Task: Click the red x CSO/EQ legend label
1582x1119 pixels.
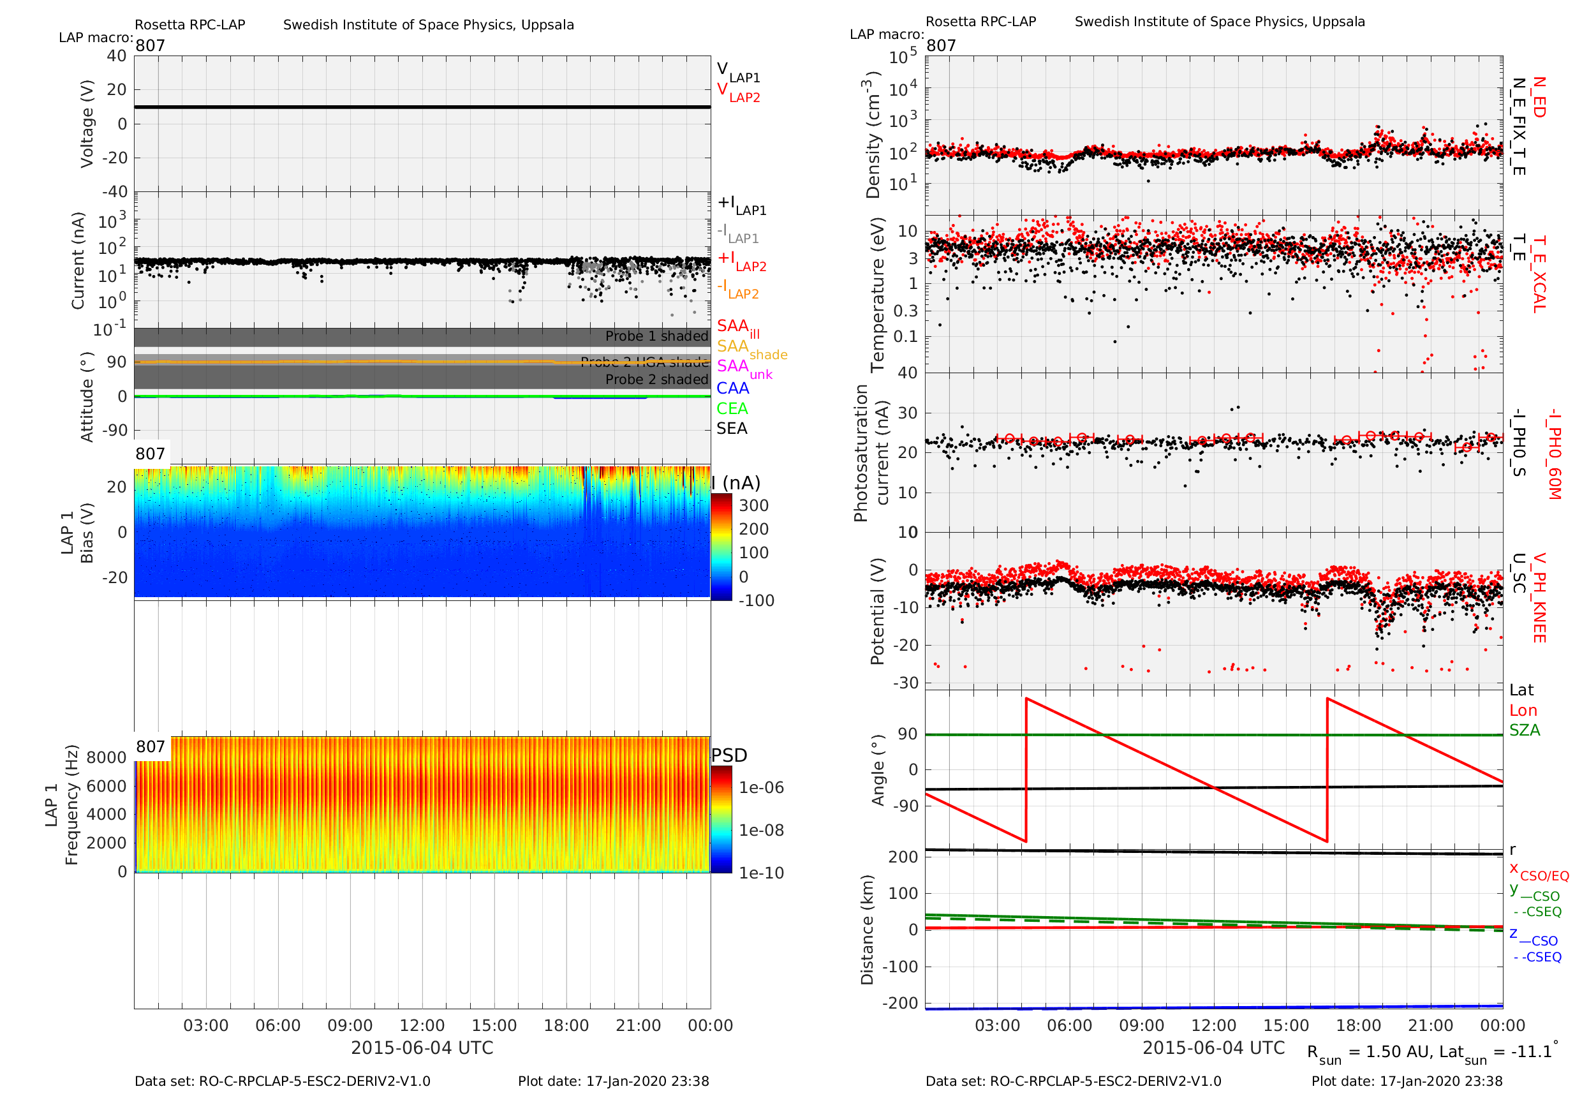Action: (1539, 871)
